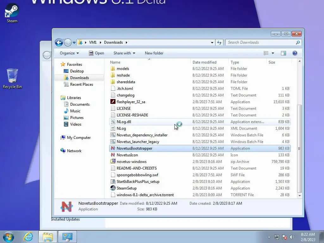
Task: Open the Documents library
Action: coord(80,104)
